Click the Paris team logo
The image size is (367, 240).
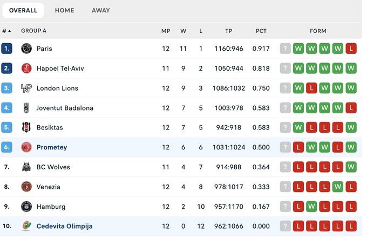[26, 49]
